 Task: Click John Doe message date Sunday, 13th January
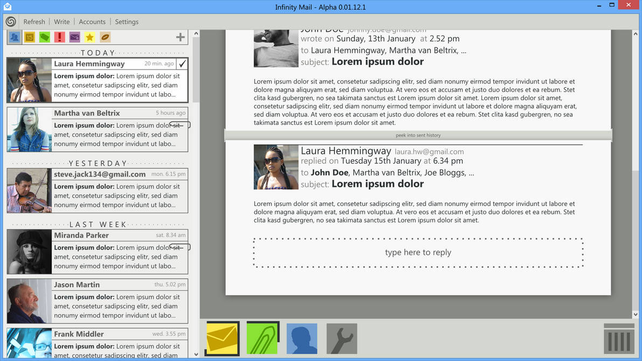click(376, 39)
